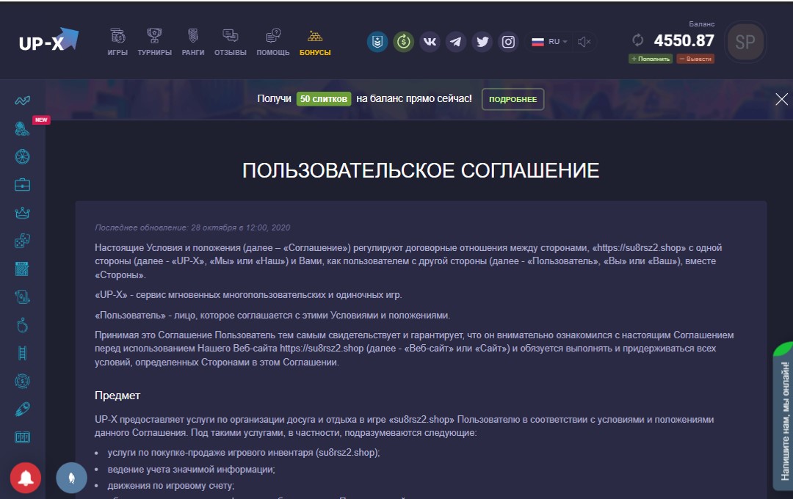The height and width of the screenshot is (499, 793).
Task: Open the Twitter icon in header
Action: click(x=482, y=42)
